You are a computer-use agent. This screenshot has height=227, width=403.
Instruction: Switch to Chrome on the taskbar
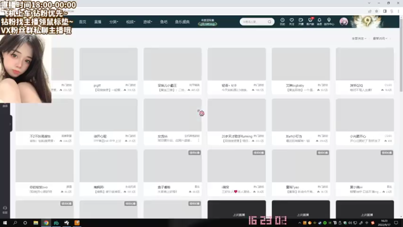(46, 223)
